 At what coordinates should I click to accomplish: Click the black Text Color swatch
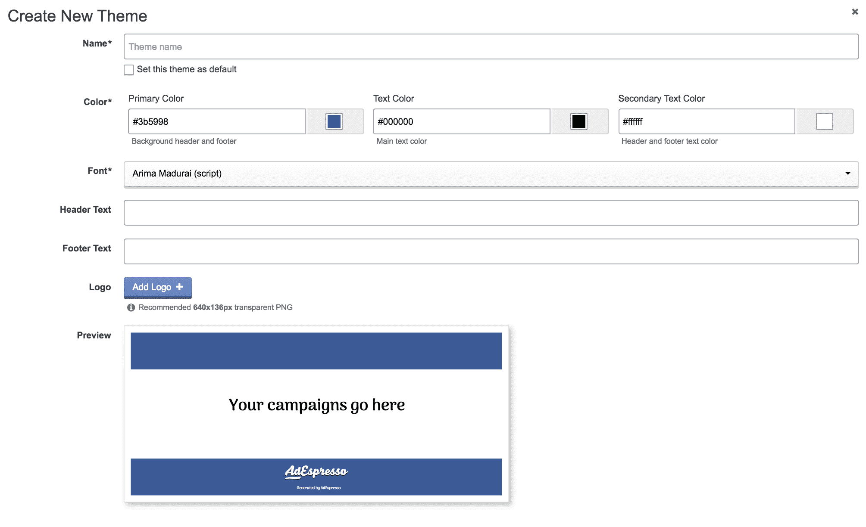click(x=579, y=121)
